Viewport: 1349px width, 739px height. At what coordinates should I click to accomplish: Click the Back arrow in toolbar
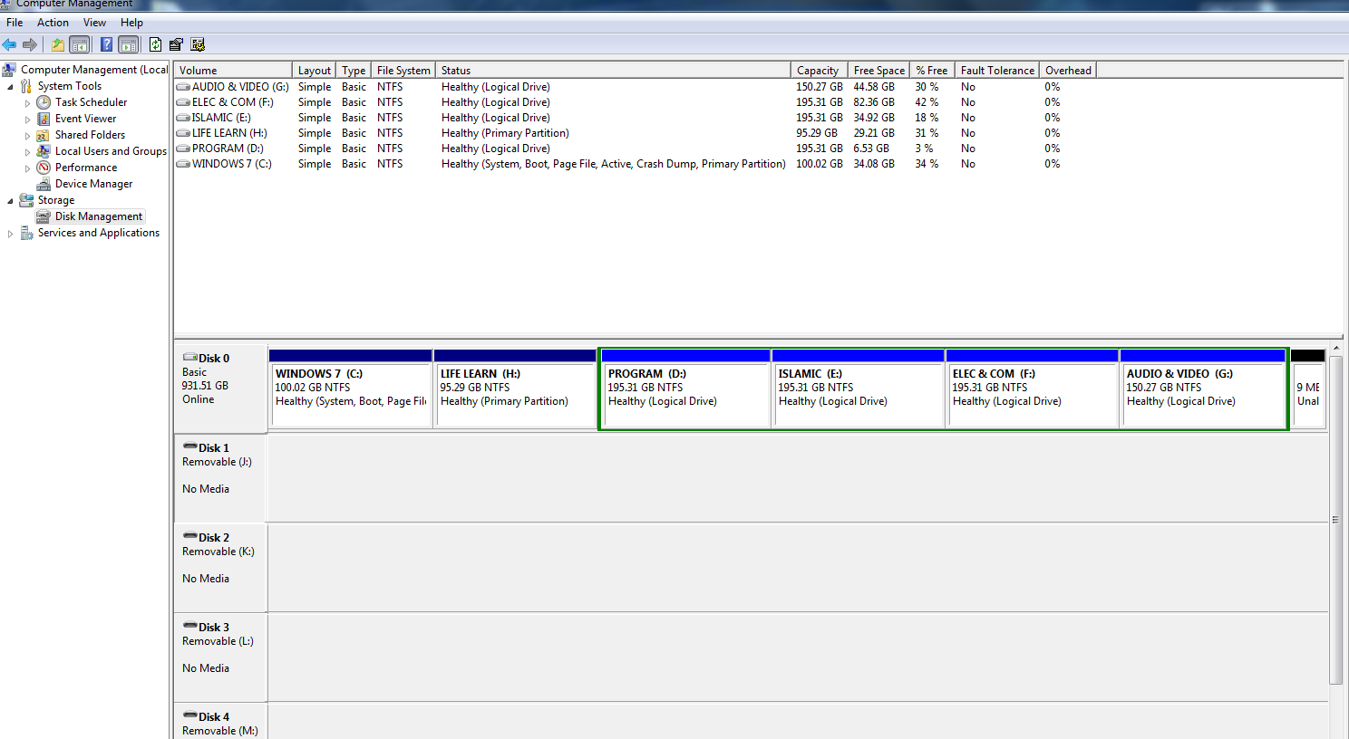(9, 44)
